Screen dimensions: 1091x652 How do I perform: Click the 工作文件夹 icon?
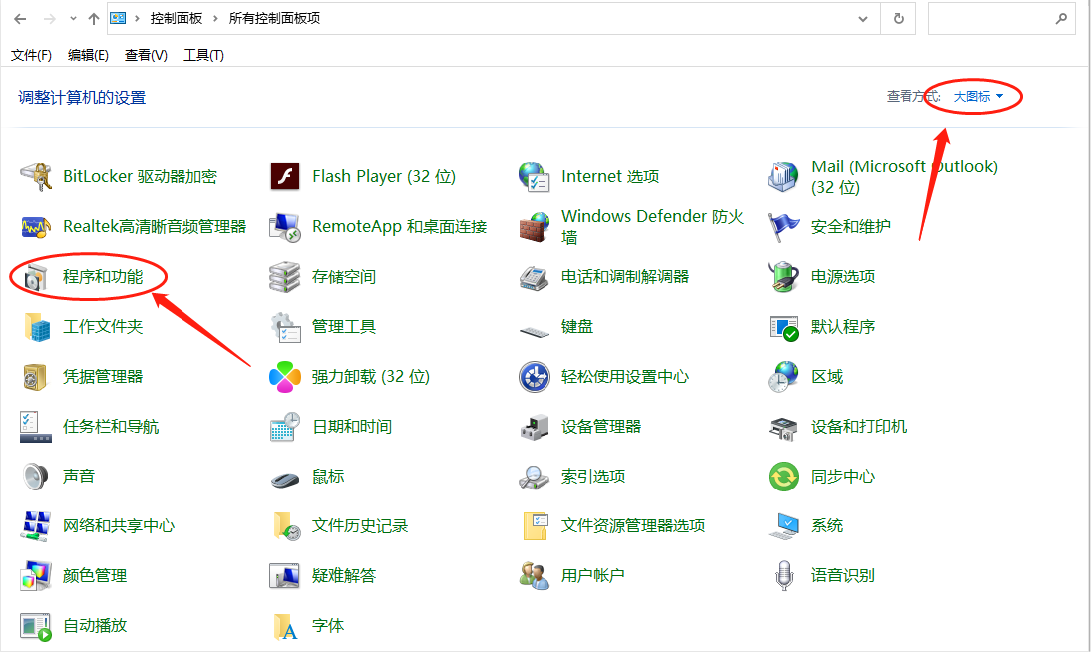[x=36, y=327]
